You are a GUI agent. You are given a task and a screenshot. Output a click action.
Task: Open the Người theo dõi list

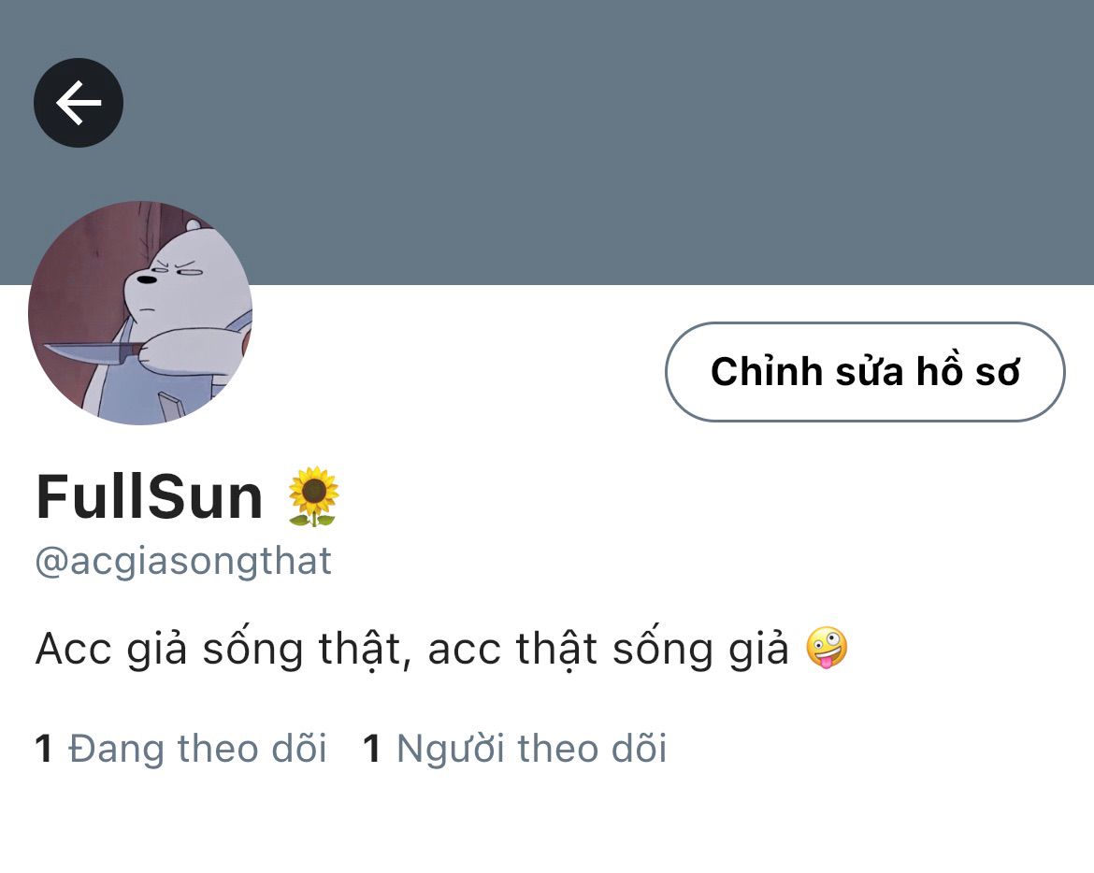tap(532, 749)
